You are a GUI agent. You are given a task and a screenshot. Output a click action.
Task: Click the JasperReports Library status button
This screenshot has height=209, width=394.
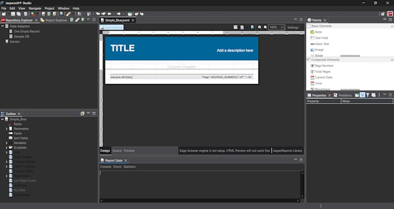[x=287, y=151]
